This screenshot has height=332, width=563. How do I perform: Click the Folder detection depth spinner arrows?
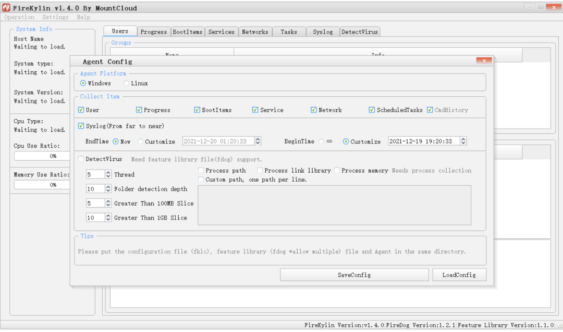pos(108,188)
